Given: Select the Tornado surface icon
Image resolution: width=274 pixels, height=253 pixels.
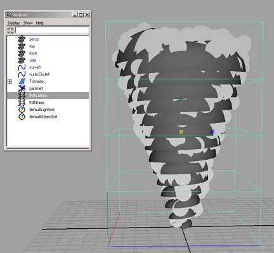Looking at the screenshot, I should (22, 81).
